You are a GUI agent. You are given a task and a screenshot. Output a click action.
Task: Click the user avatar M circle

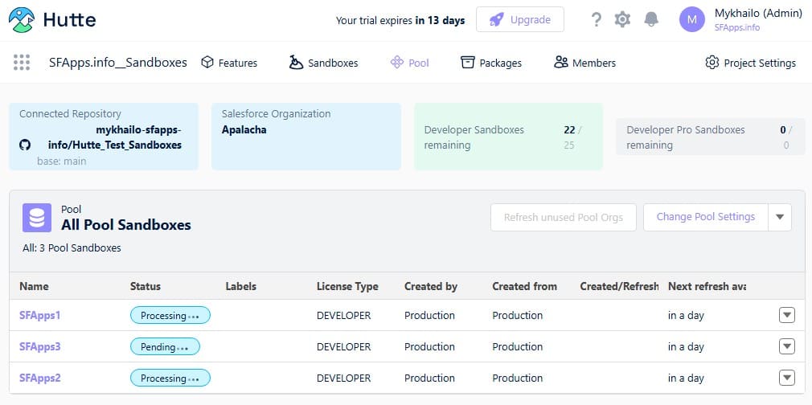[x=692, y=19]
